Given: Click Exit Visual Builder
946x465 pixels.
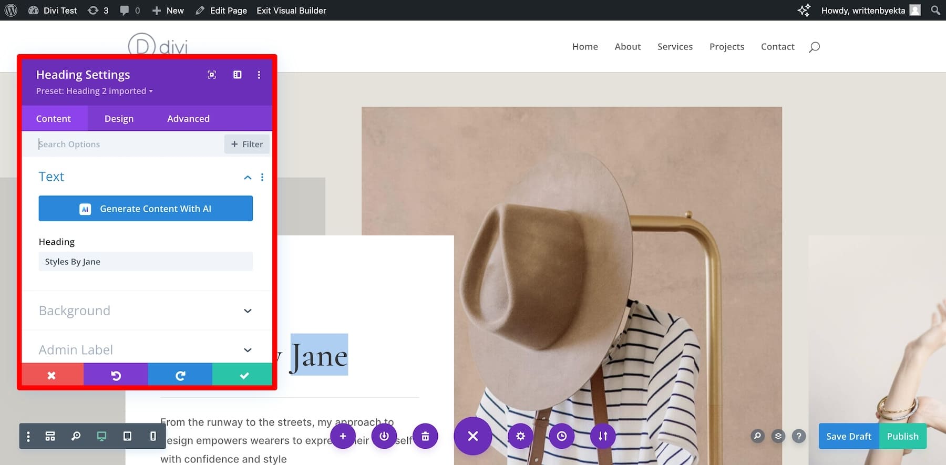Looking at the screenshot, I should pyautogui.click(x=291, y=10).
